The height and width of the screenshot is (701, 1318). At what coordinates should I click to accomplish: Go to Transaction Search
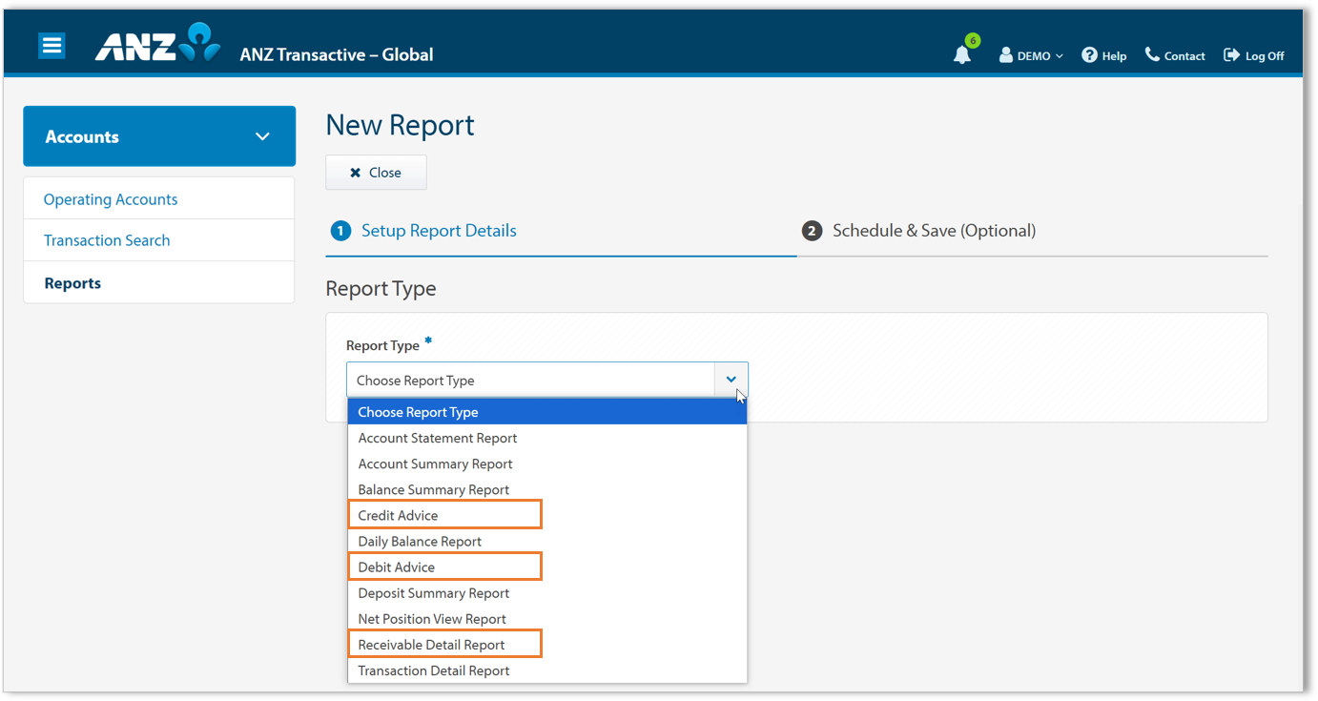click(107, 240)
